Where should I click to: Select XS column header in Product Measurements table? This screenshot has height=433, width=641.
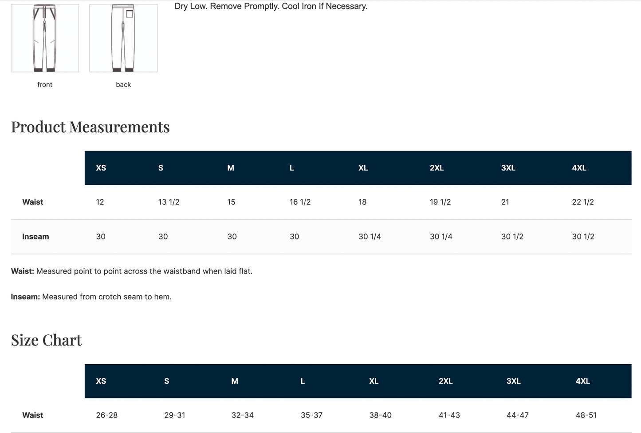101,168
